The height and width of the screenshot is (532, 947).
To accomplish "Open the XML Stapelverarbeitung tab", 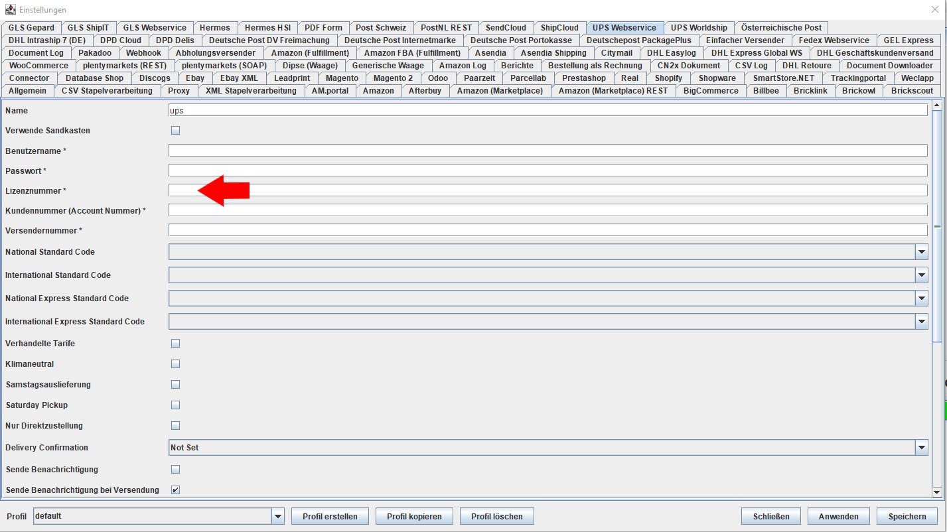I will coord(251,91).
